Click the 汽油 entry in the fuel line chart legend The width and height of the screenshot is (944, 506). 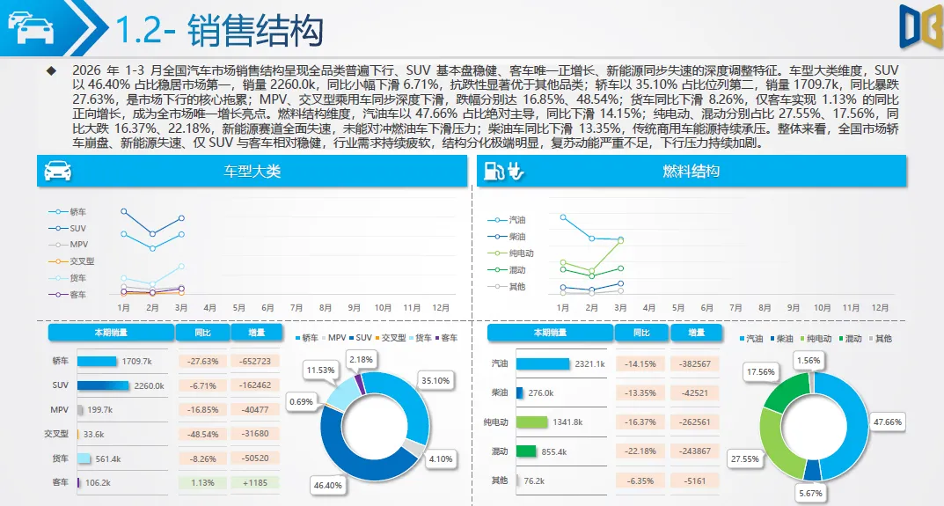(507, 220)
